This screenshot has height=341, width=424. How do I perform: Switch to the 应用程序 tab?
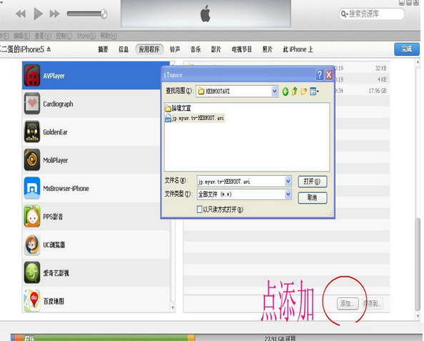pos(149,49)
